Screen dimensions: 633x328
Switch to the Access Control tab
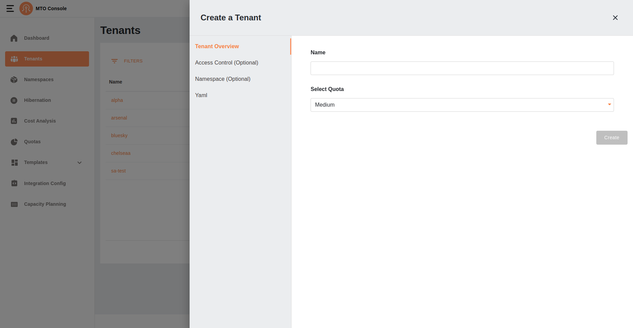point(226,62)
